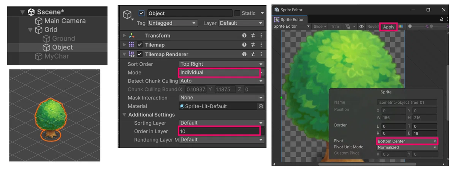Open the Mode dropdown set to Individual
This screenshot has width=456, height=169.
222,73
